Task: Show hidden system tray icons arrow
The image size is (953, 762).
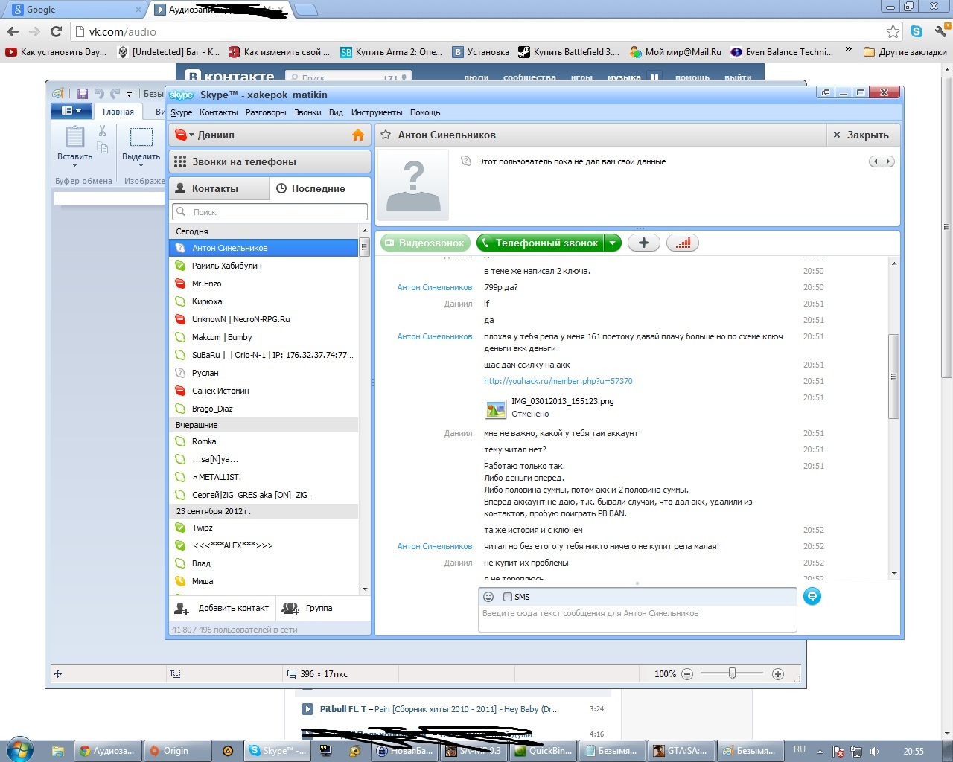Action: [820, 751]
